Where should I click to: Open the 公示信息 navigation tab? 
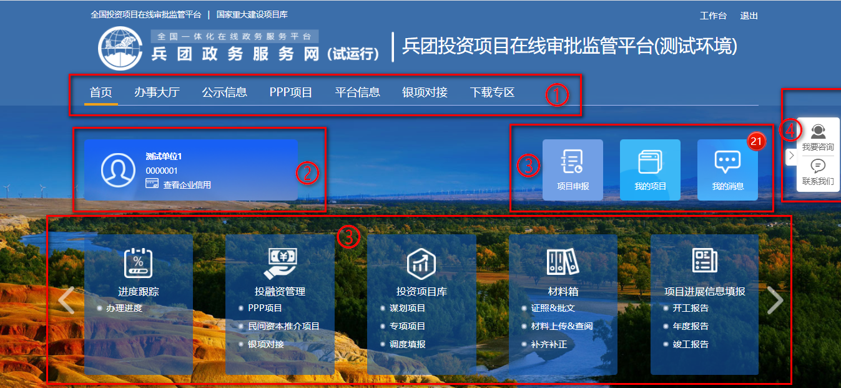coord(225,92)
